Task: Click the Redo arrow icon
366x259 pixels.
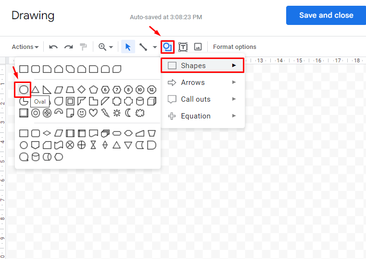Action: 68,47
